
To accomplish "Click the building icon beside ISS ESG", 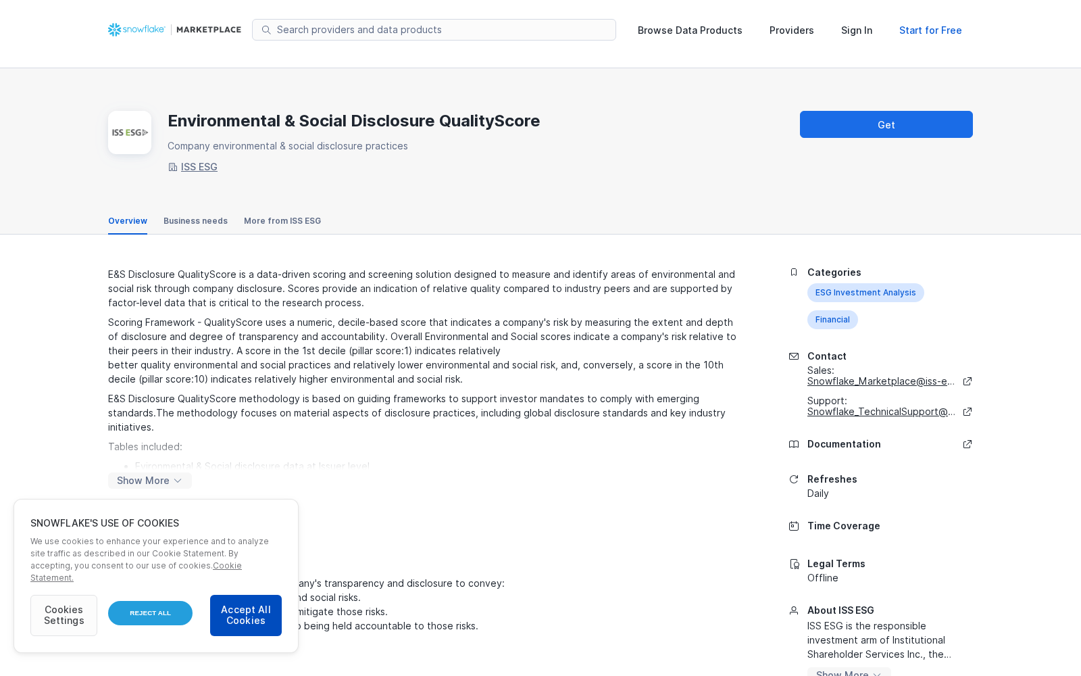I will (172, 167).
